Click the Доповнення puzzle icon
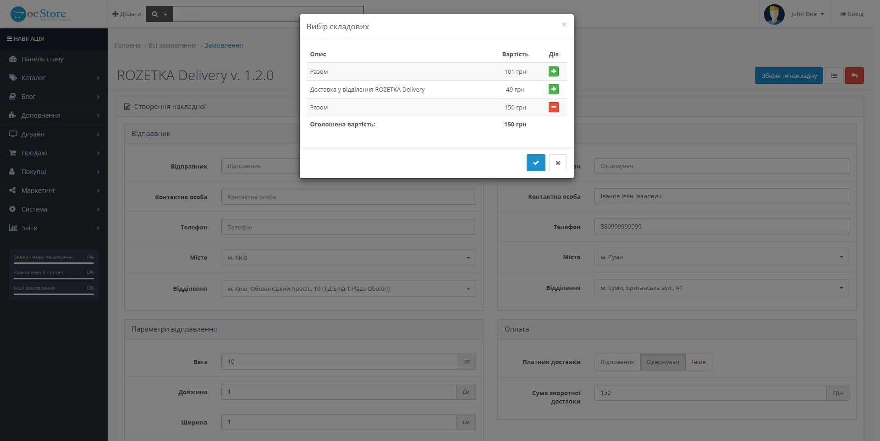The image size is (880, 441). pos(12,115)
